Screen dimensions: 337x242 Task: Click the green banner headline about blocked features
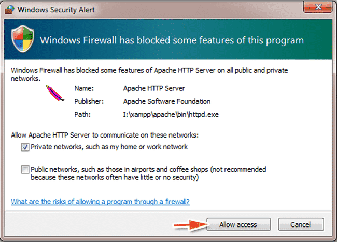pyautogui.click(x=172, y=40)
